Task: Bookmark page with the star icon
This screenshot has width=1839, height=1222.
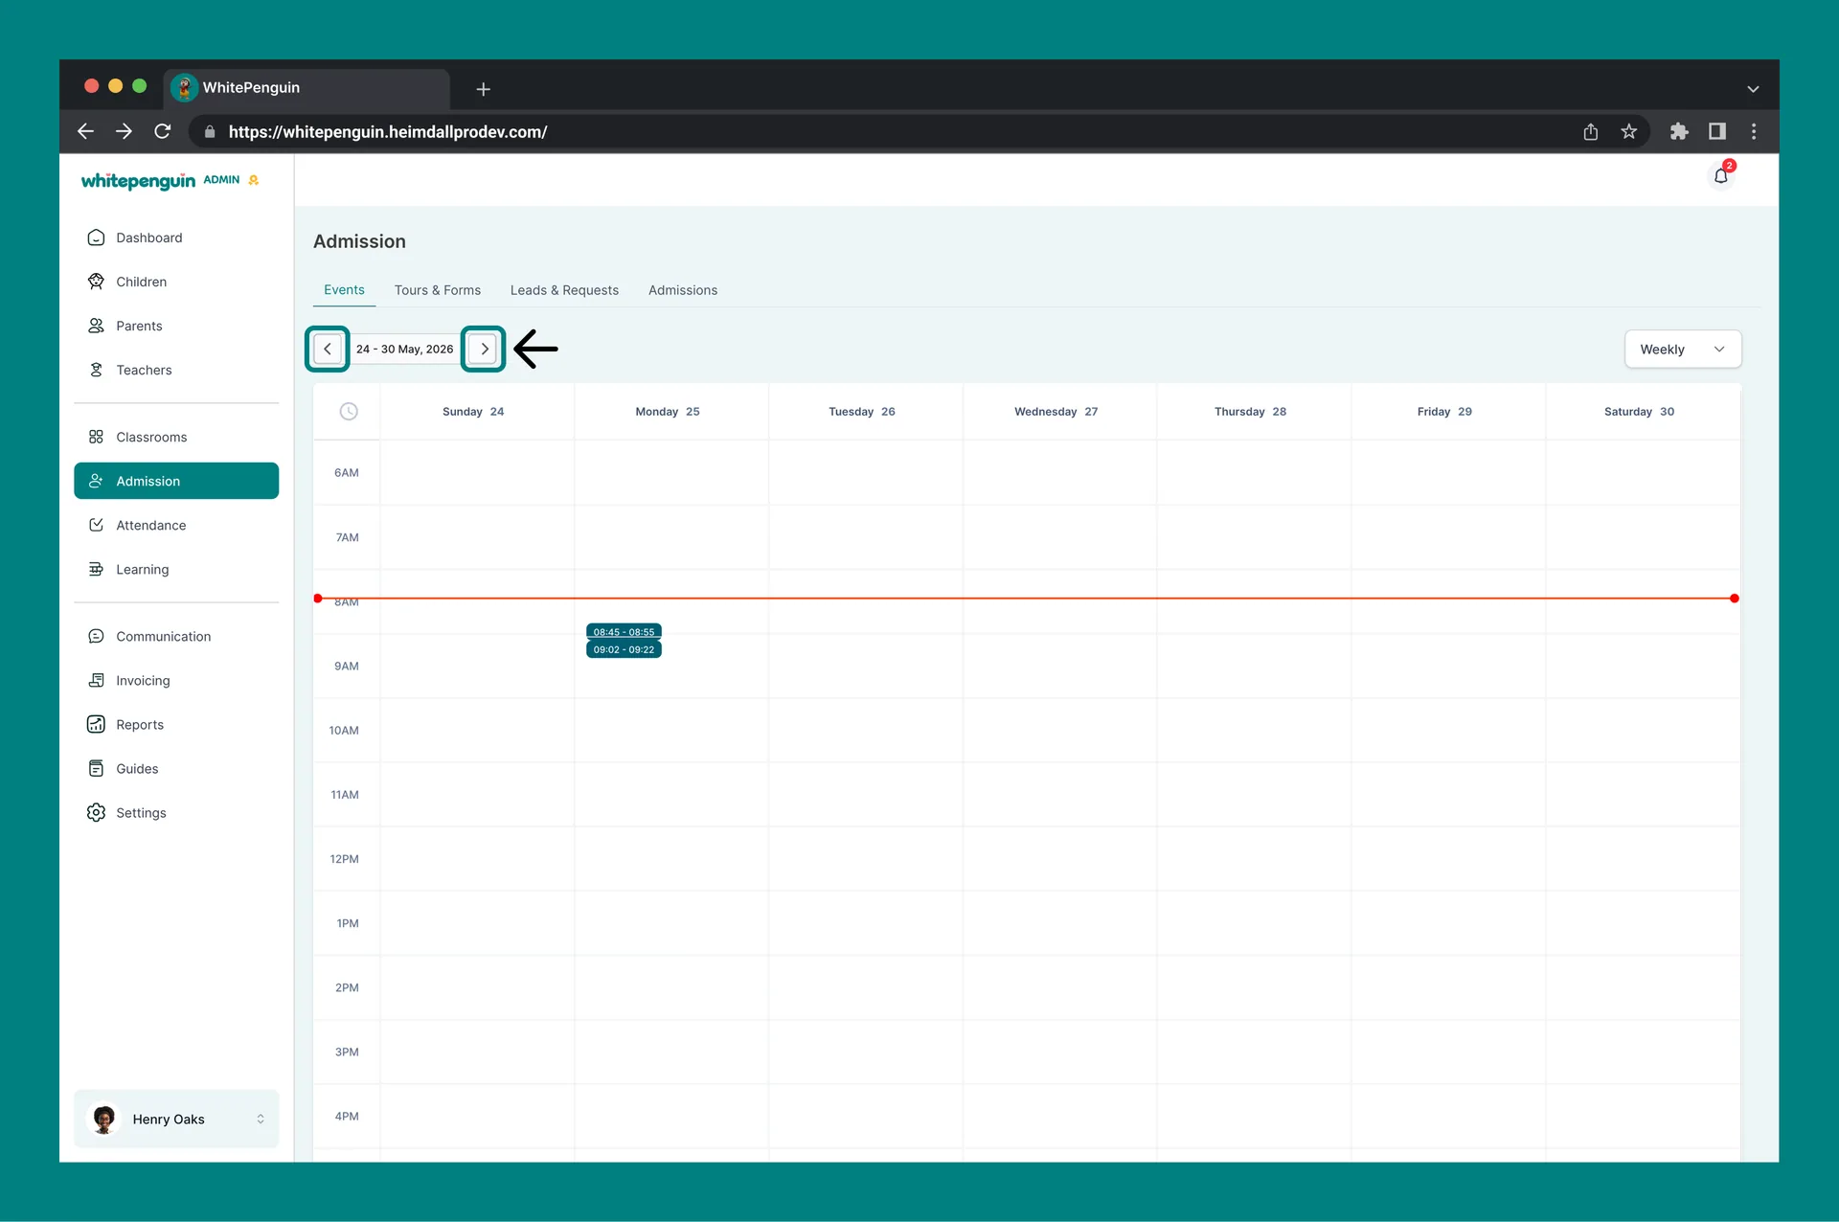Action: (1628, 131)
